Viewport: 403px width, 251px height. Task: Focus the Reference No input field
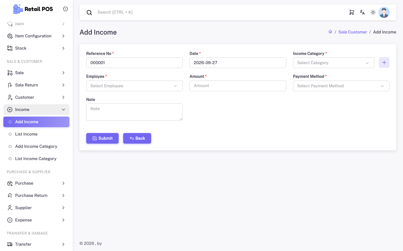pyautogui.click(x=134, y=63)
